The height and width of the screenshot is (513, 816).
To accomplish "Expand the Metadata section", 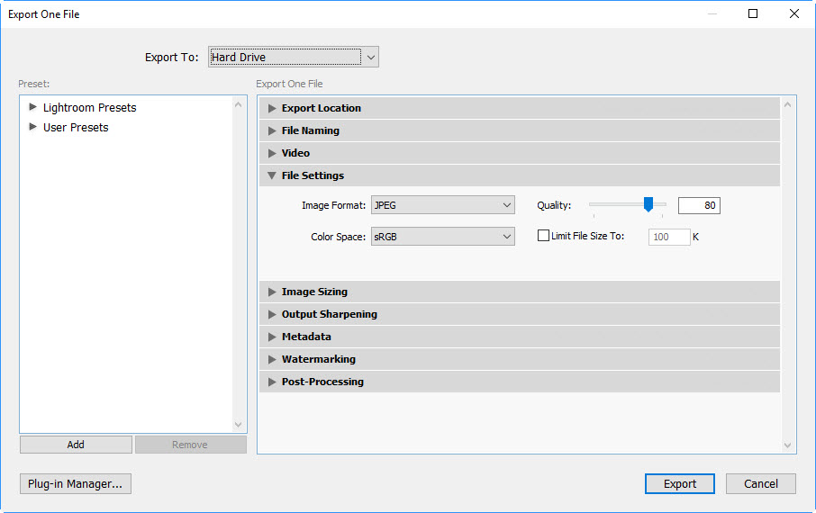I will click(520, 337).
